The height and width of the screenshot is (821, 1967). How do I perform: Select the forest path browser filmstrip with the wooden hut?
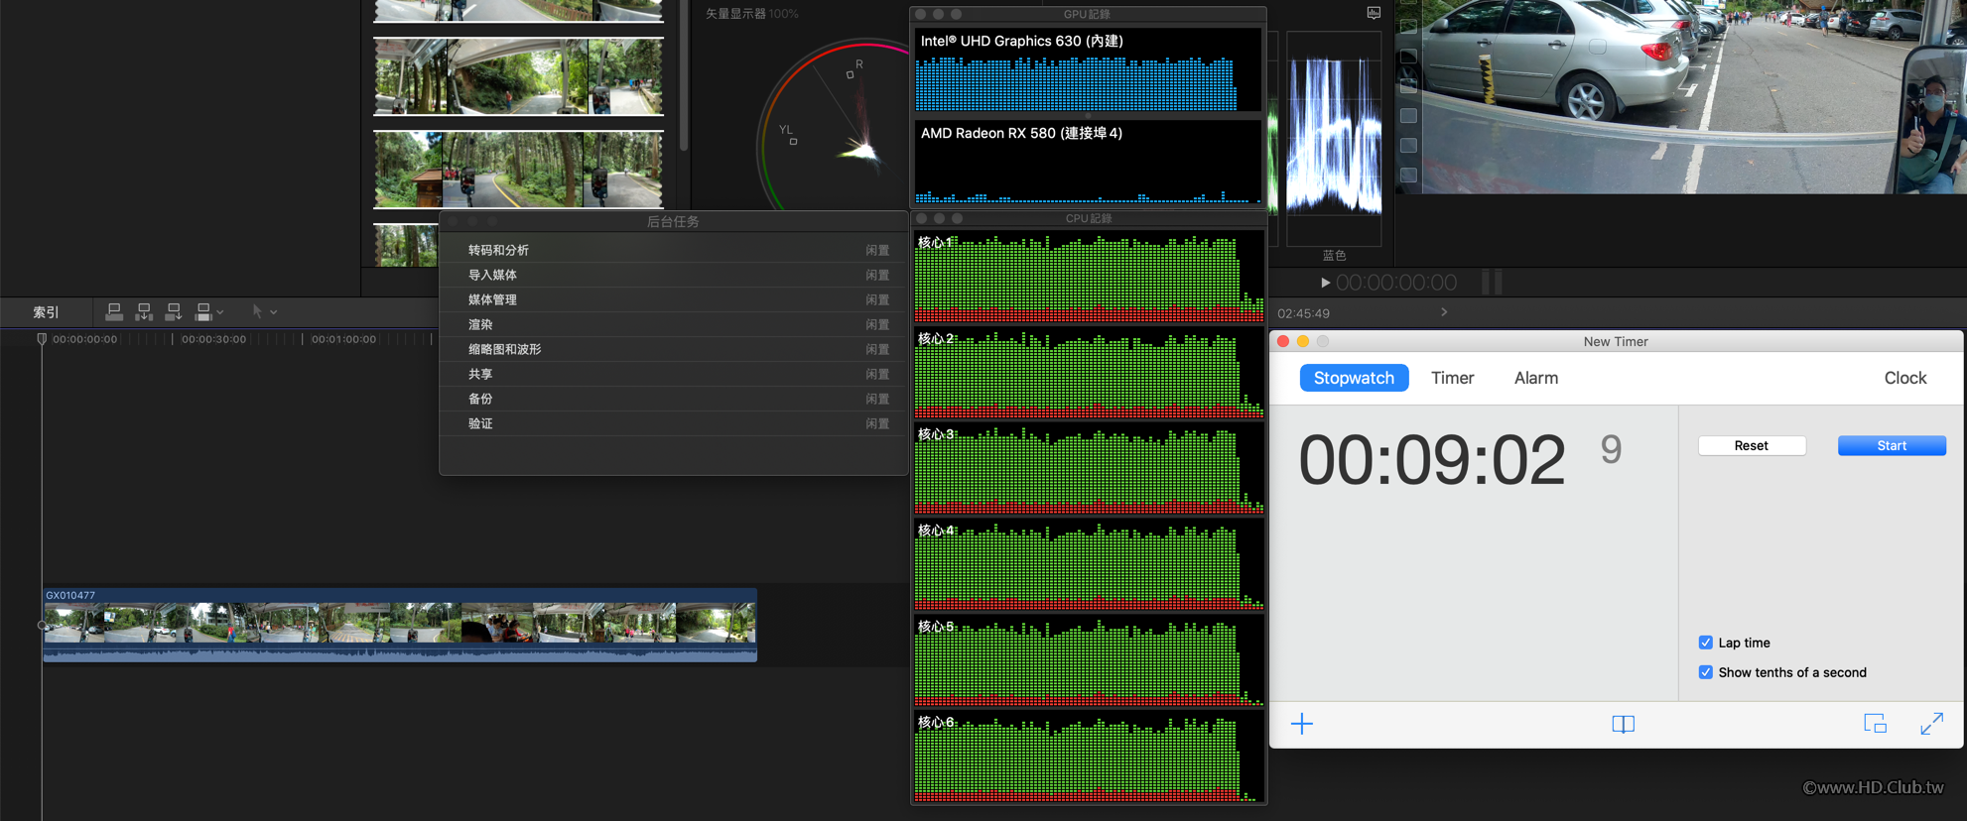pos(518,170)
